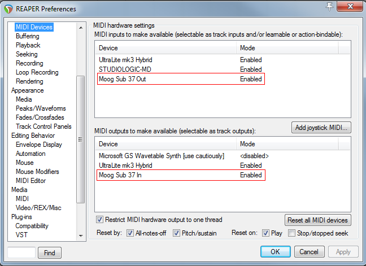Open the MIDI Editor preferences page
366x266 pixels.
click(30, 181)
